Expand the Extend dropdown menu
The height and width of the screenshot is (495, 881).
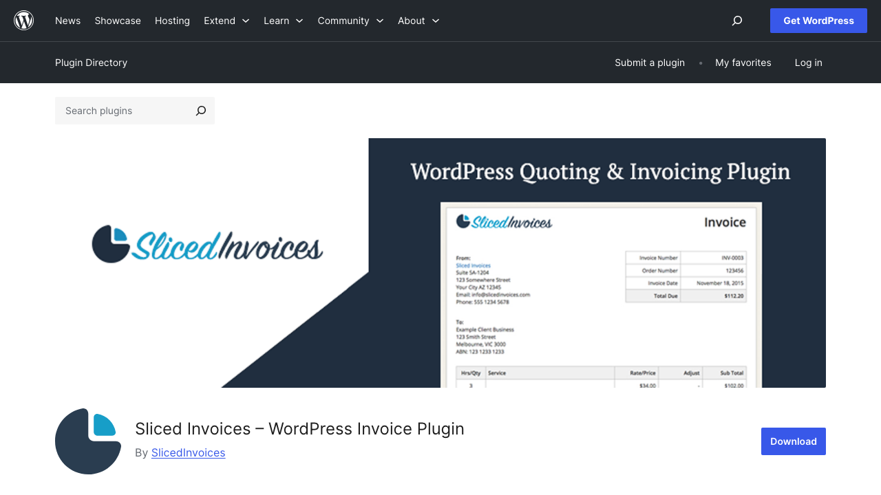pos(226,21)
